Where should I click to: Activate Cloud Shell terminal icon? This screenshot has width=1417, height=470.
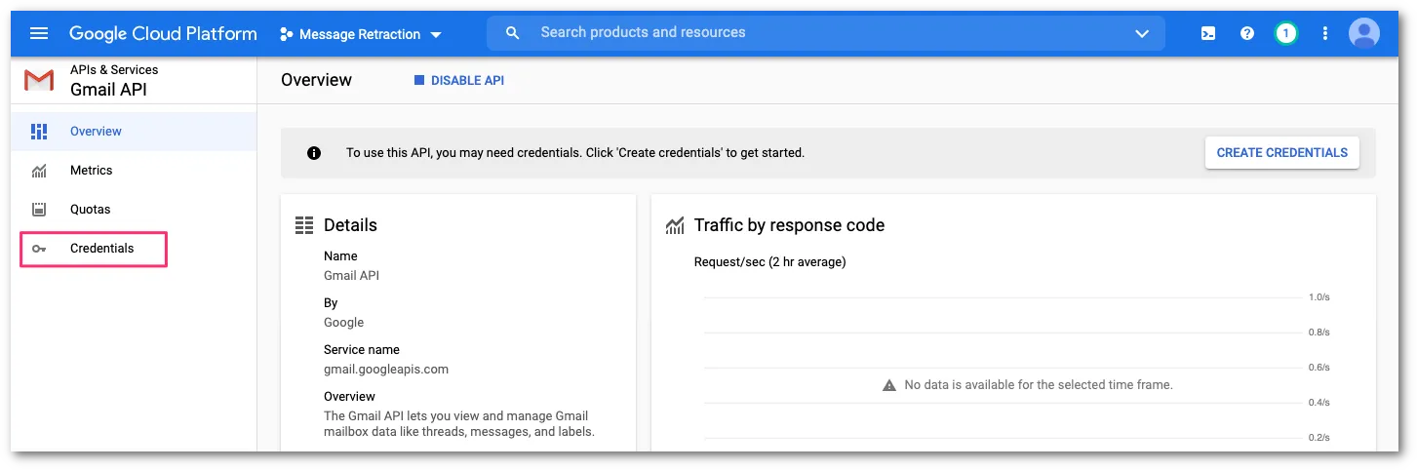[x=1207, y=33]
